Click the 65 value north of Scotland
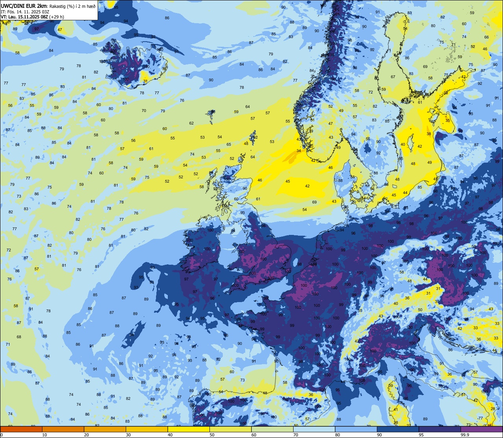This screenshot has height=438, width=503. 229,144
